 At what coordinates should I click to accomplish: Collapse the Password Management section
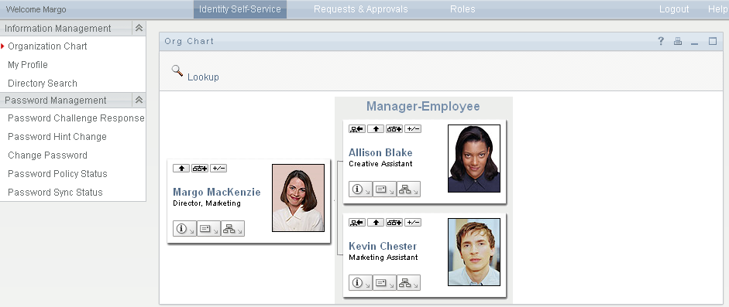[139, 101]
